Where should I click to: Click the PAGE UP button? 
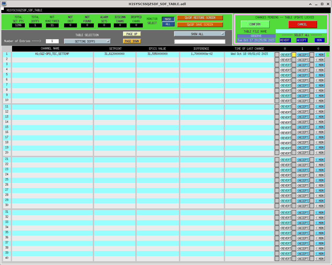tap(132, 34)
